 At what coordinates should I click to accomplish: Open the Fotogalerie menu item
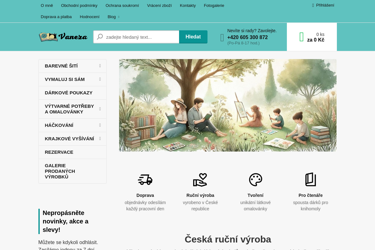[214, 6]
